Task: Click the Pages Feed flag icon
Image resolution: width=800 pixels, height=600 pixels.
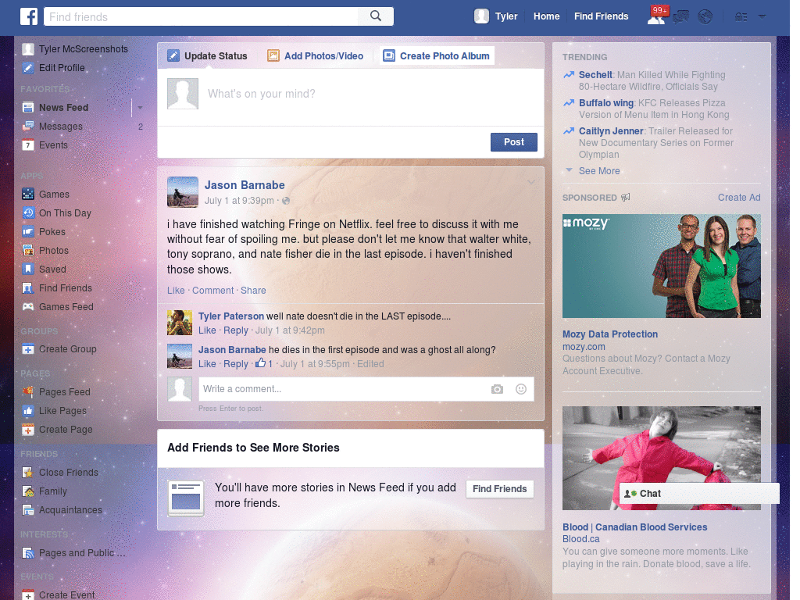Action: click(29, 392)
